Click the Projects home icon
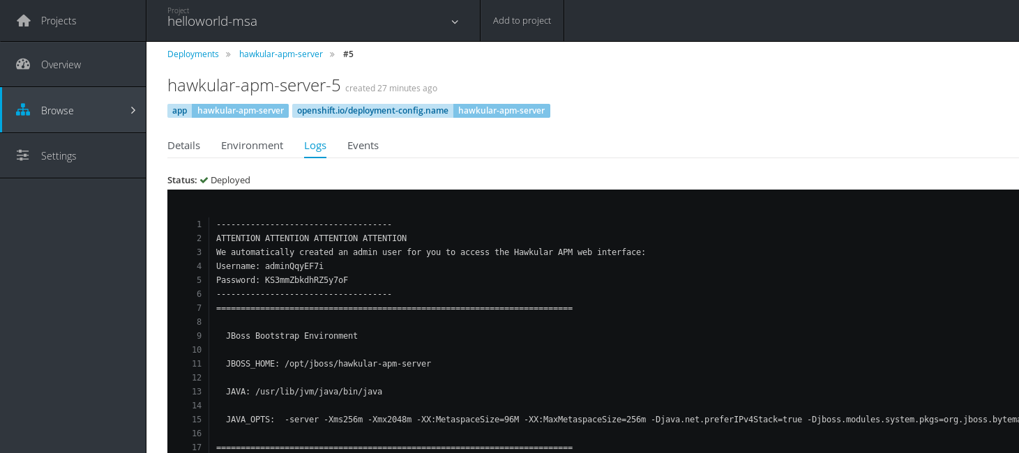The image size is (1019, 453). pos(24,21)
